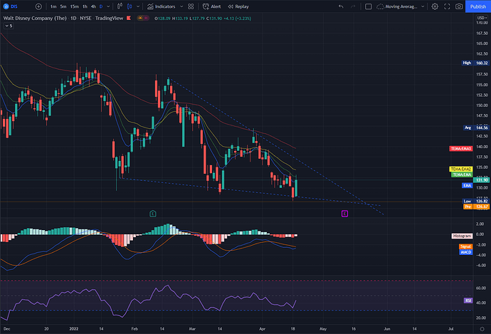Expand the chart style dropdown
The image size is (491, 334).
click(138, 6)
